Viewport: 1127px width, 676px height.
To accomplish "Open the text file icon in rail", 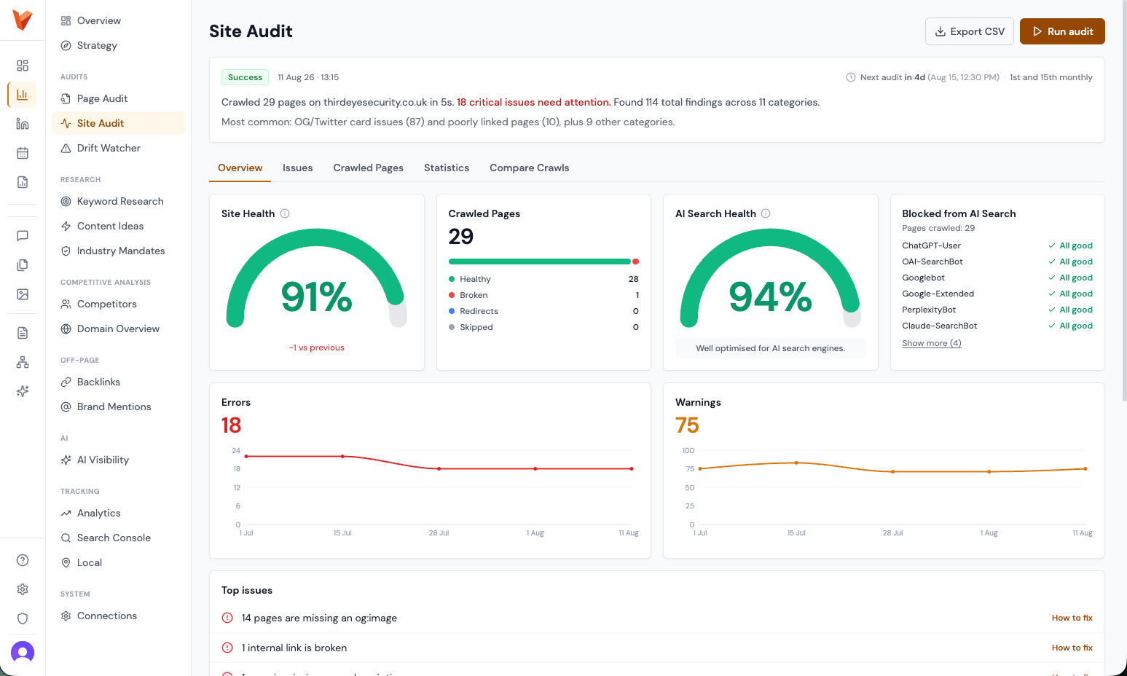I will (23, 333).
